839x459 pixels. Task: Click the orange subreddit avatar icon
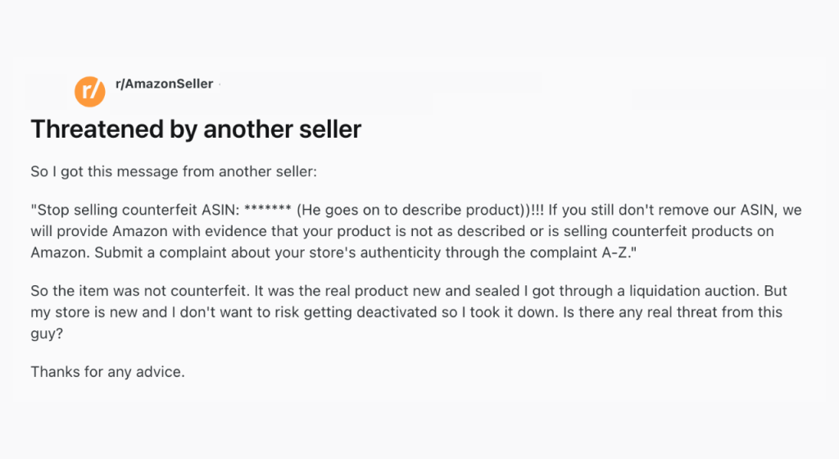coord(90,90)
